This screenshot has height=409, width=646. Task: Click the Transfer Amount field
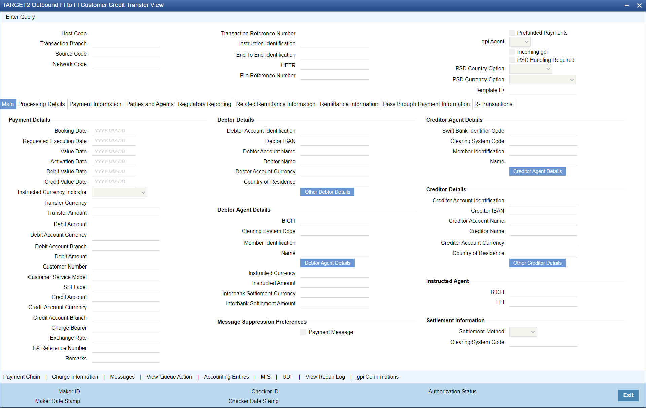pyautogui.click(x=126, y=213)
